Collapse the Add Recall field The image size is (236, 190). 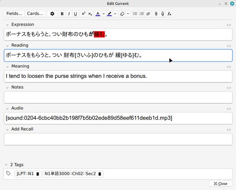[x=7, y=129]
